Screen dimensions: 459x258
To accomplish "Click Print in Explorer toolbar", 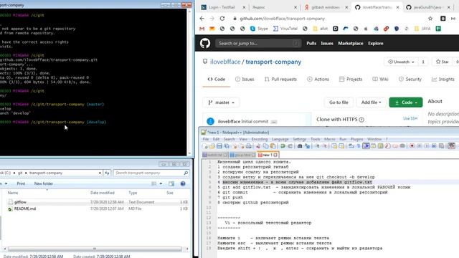I will pos(21,183).
